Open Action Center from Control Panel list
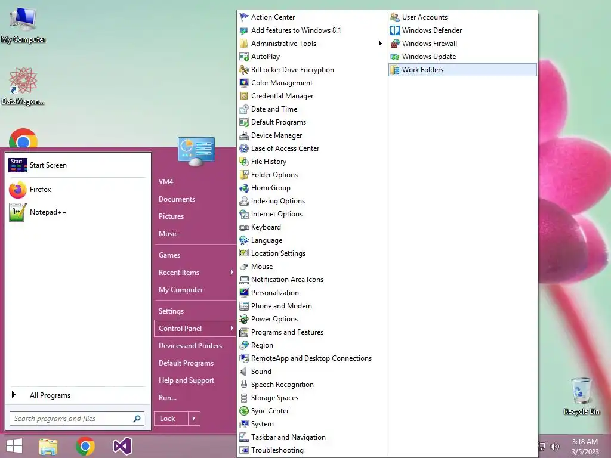 pyautogui.click(x=311, y=17)
